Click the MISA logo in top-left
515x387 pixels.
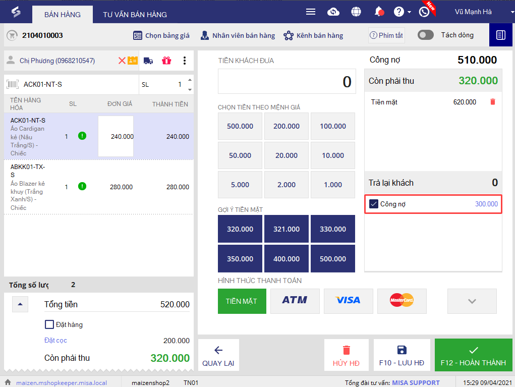16,12
